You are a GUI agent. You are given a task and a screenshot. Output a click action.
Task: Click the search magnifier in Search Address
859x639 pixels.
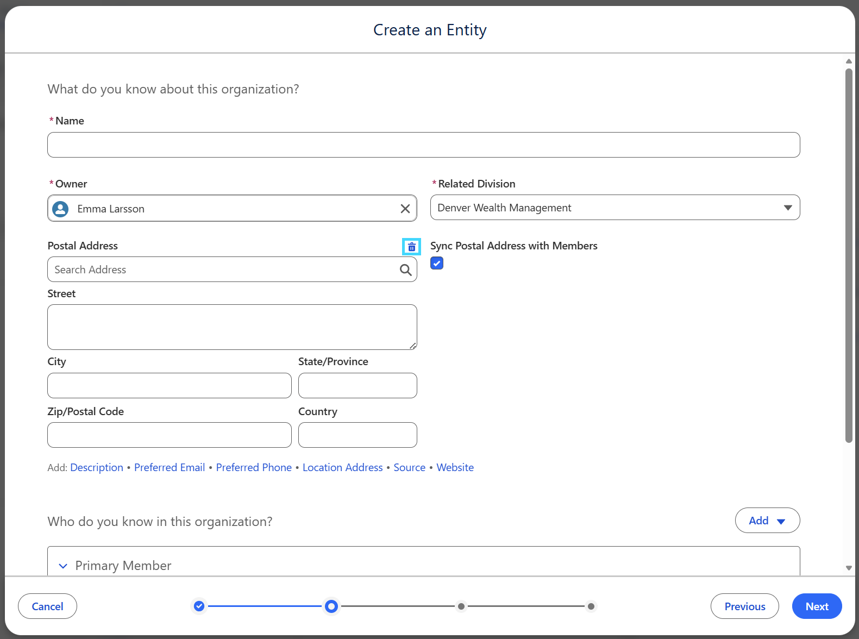[x=405, y=270]
